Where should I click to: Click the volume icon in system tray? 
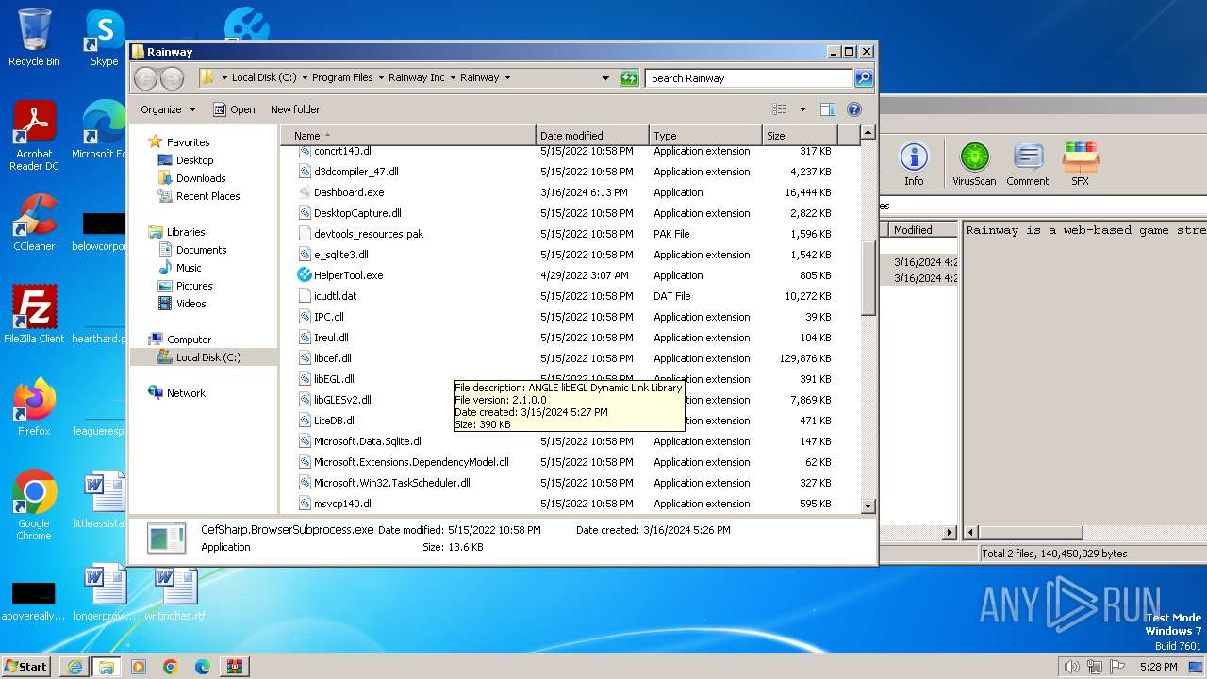tap(1071, 667)
